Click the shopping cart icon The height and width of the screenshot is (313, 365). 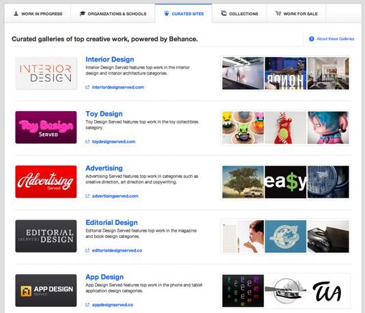pos(278,13)
